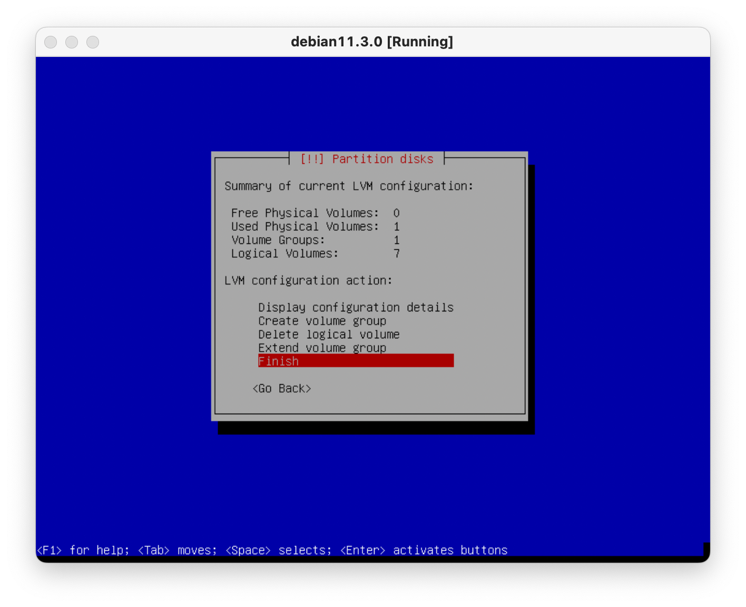Click the debian11.3.0 [Running] title bar
Screen dimensions: 746x607
tap(372, 42)
